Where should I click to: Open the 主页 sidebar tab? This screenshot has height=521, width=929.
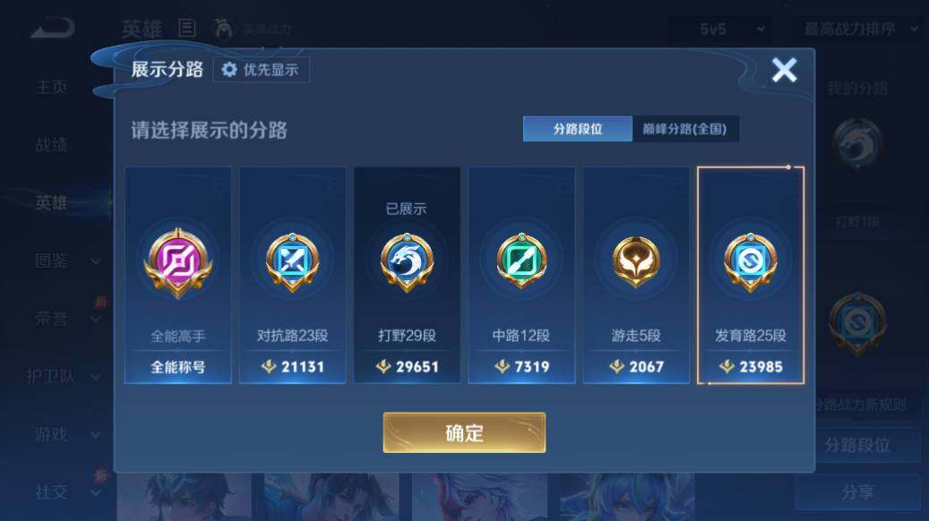[52, 87]
